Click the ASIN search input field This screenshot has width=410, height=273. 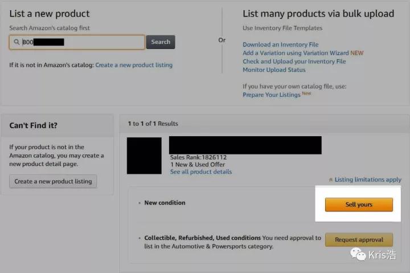pyautogui.click(x=77, y=42)
